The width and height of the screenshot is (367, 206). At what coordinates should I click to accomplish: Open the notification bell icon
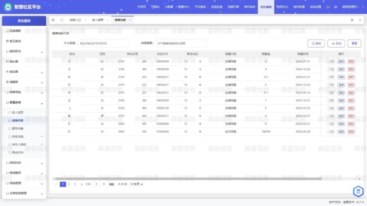(x=328, y=7)
